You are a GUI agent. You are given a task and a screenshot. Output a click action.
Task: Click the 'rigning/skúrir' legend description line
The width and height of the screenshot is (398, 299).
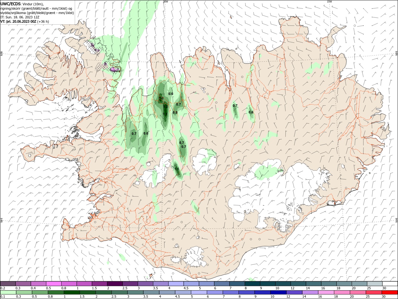point(36,8)
